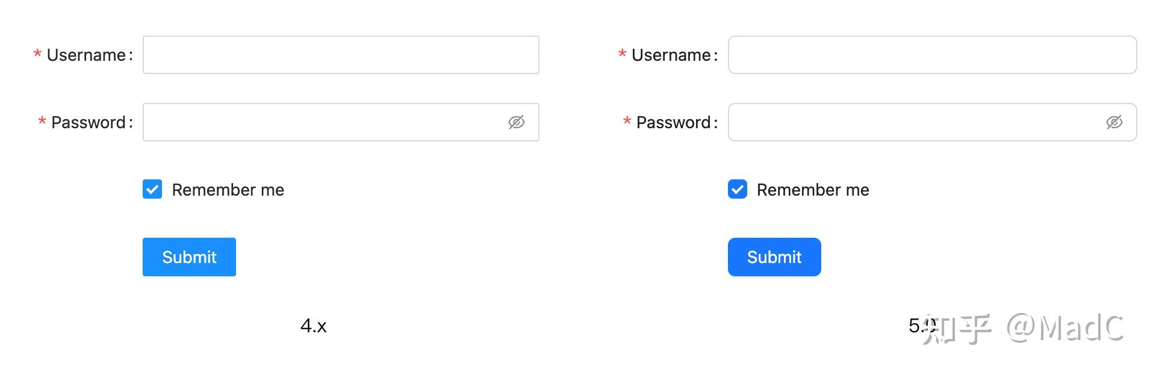Click the Remember me label in 5.0 form
1153x375 pixels.
[813, 190]
